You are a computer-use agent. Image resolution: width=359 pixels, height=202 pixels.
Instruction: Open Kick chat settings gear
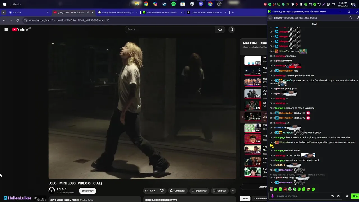tap(347, 196)
